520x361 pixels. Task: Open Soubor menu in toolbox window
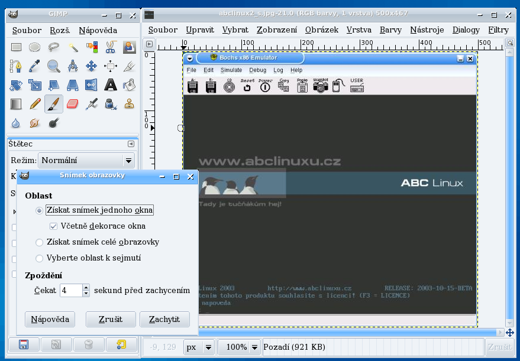pyautogui.click(x=27, y=31)
